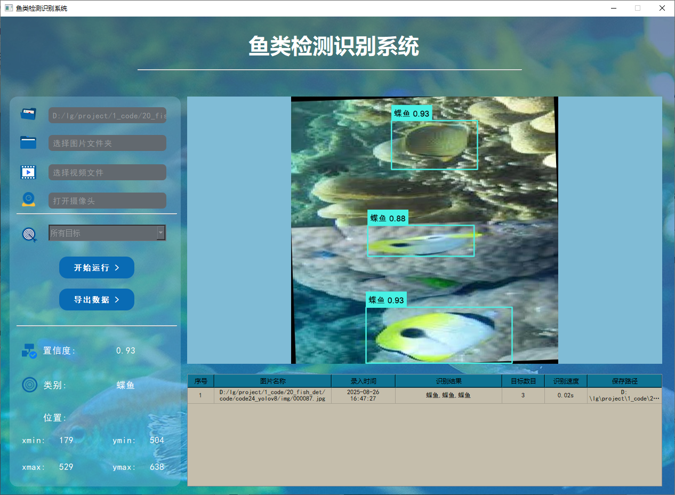Viewport: 675px width, 495px height.
Task: Click the 打开摄像头 input field
Action: 107,201
